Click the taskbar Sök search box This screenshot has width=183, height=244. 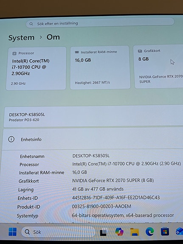point(58,232)
